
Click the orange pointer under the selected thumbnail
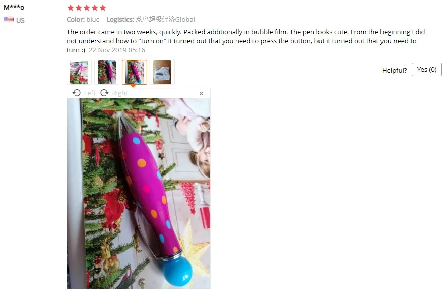(x=133, y=86)
